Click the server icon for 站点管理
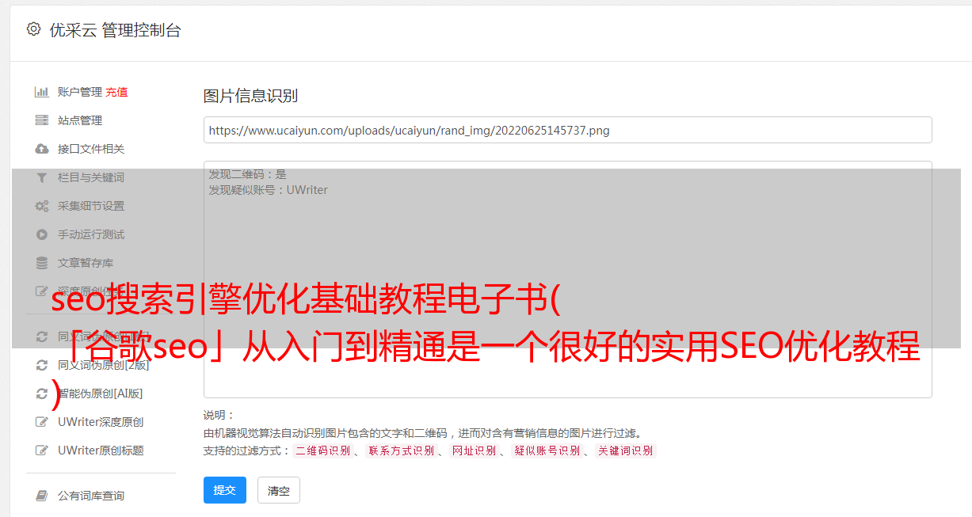 (42, 120)
